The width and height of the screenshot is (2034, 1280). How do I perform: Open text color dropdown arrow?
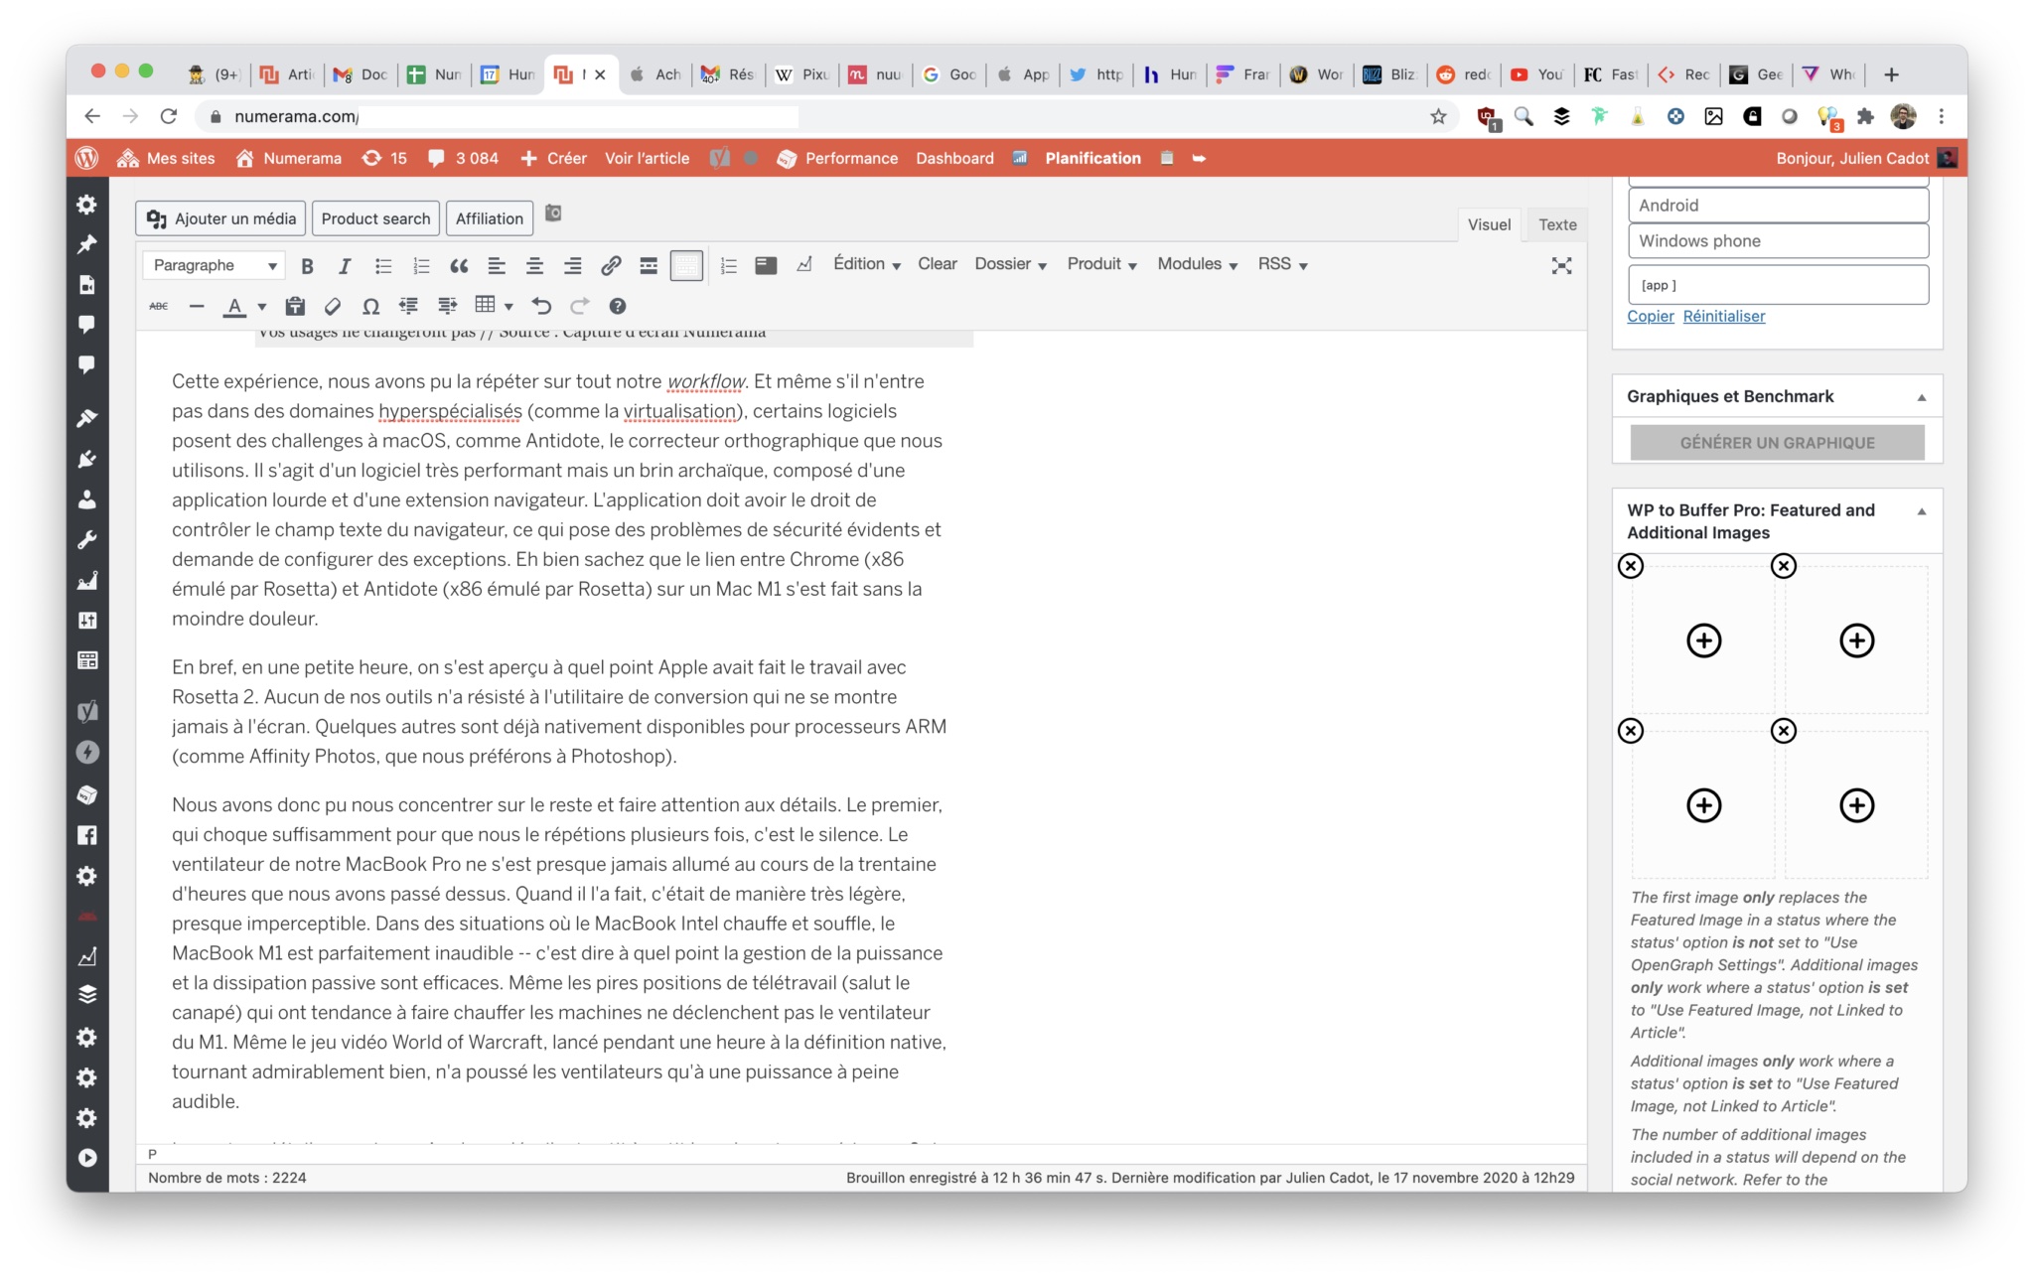(x=262, y=307)
